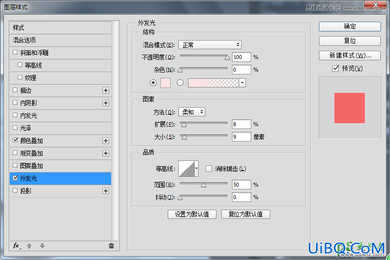The height and width of the screenshot is (260, 390).
Task: Check 消除锯齿 anti-alias checkbox
Action: [209, 169]
